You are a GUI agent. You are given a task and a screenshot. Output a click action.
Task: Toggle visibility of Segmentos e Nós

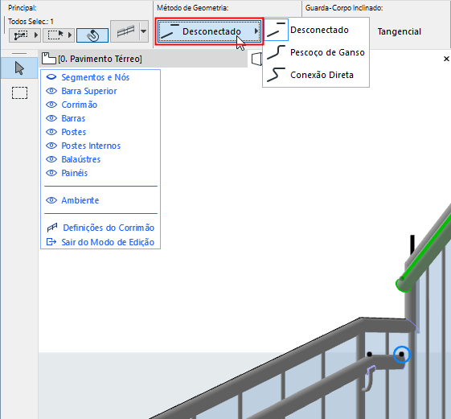pyautogui.click(x=51, y=77)
